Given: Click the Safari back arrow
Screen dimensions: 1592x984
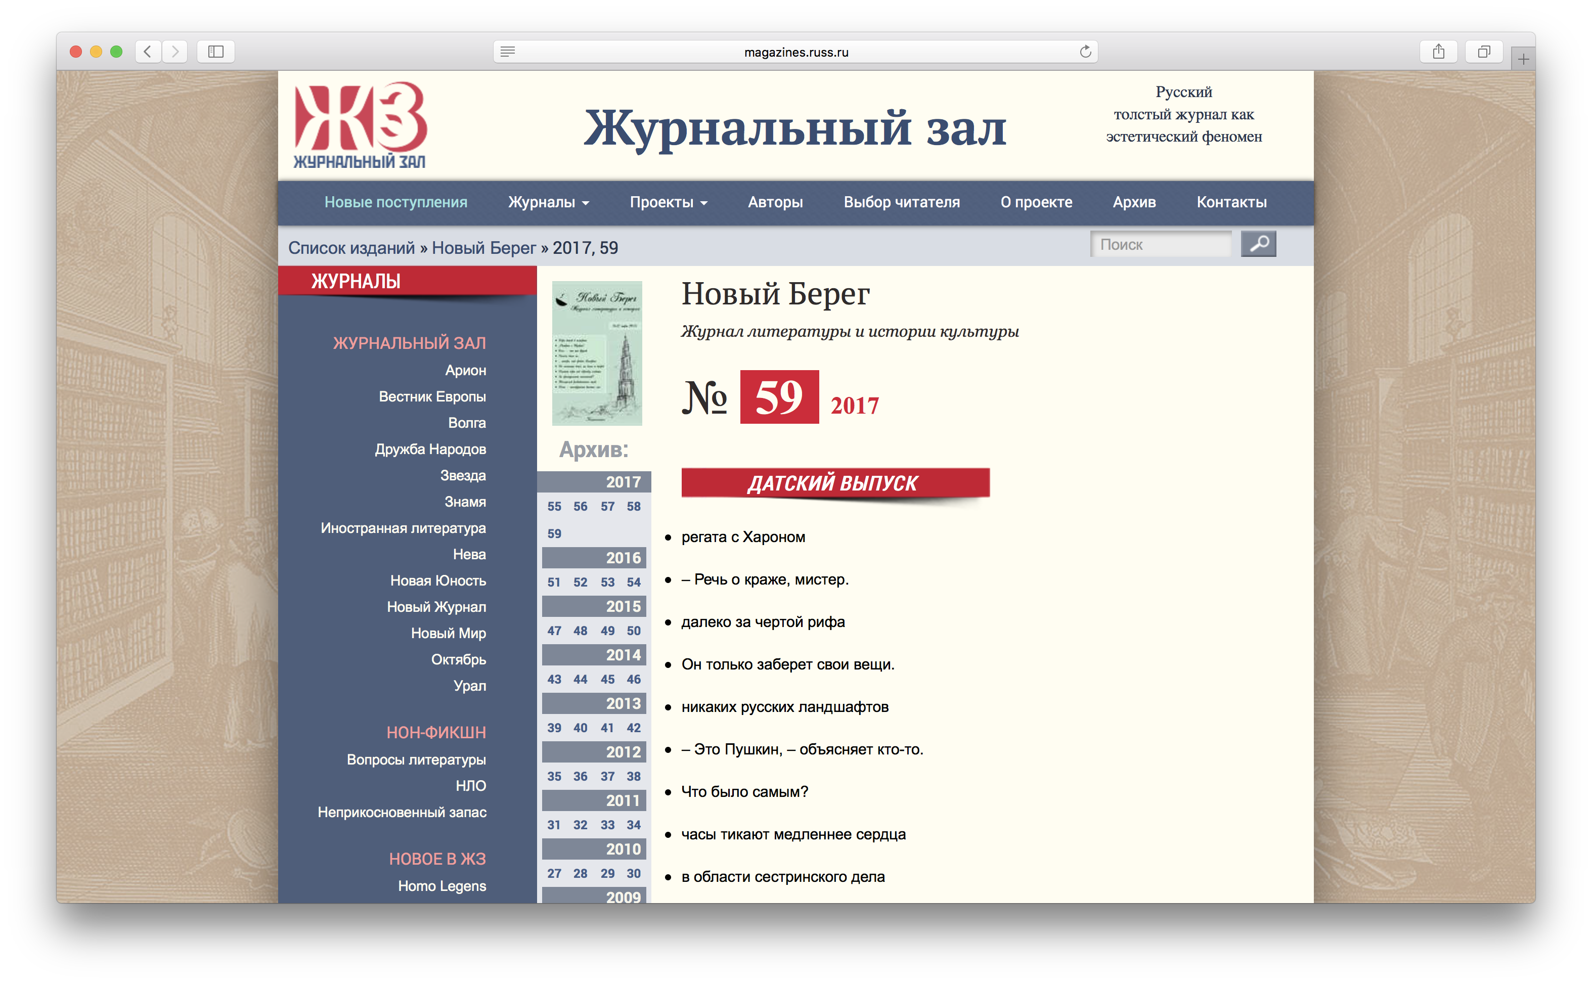Looking at the screenshot, I should pyautogui.click(x=148, y=52).
